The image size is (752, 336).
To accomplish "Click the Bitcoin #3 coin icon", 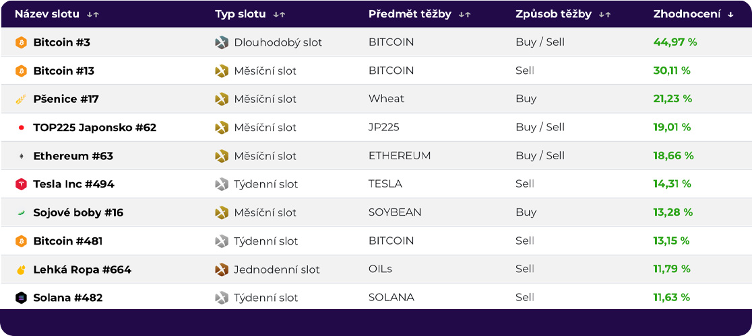I will [21, 42].
